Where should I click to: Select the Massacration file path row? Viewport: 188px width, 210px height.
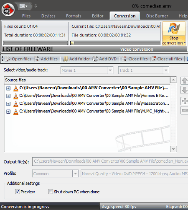pyautogui.click(x=94, y=104)
